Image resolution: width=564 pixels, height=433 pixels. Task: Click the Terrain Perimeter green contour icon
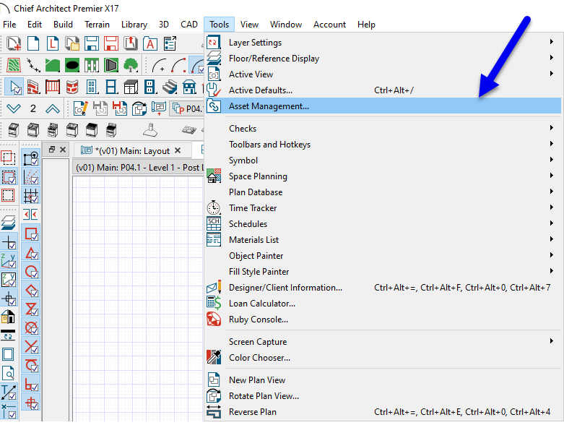14,65
